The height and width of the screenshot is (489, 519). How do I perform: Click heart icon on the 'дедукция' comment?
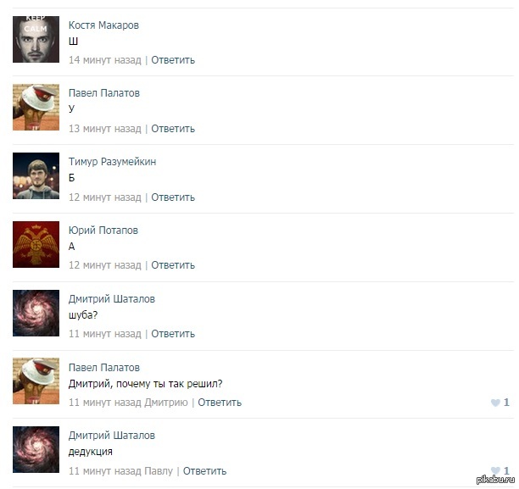(x=495, y=470)
